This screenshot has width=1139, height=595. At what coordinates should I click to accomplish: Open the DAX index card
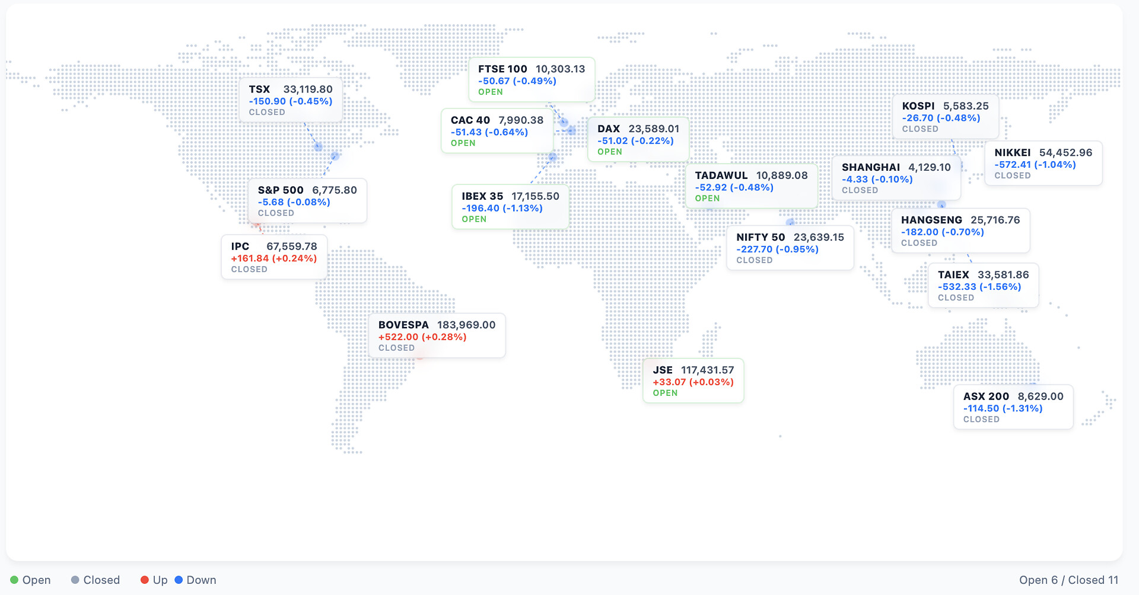coord(638,140)
